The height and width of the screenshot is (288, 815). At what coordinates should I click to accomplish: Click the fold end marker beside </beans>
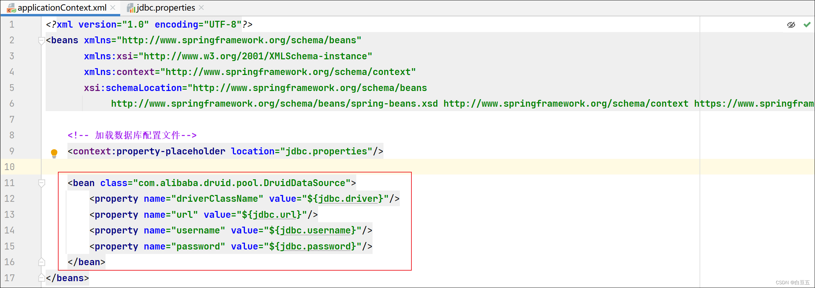pos(42,278)
